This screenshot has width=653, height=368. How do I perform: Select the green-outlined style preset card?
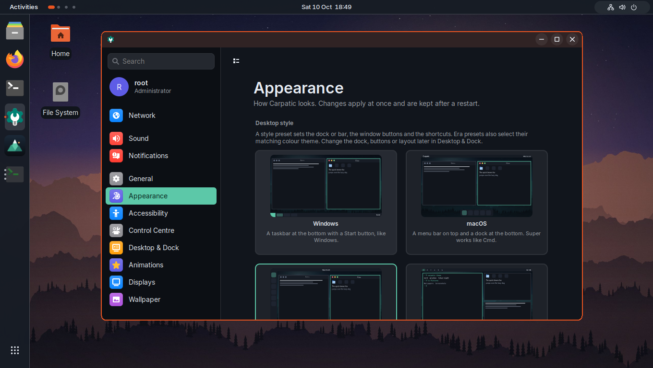point(326,292)
